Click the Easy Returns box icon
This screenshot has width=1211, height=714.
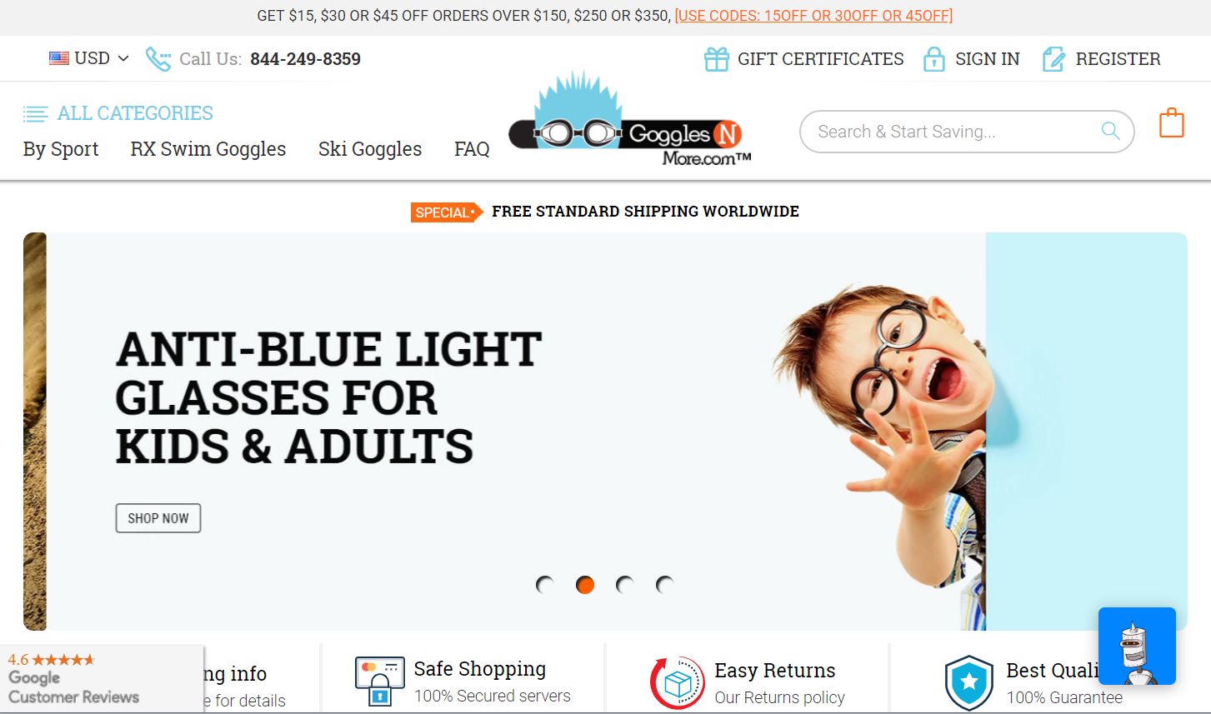pos(678,683)
